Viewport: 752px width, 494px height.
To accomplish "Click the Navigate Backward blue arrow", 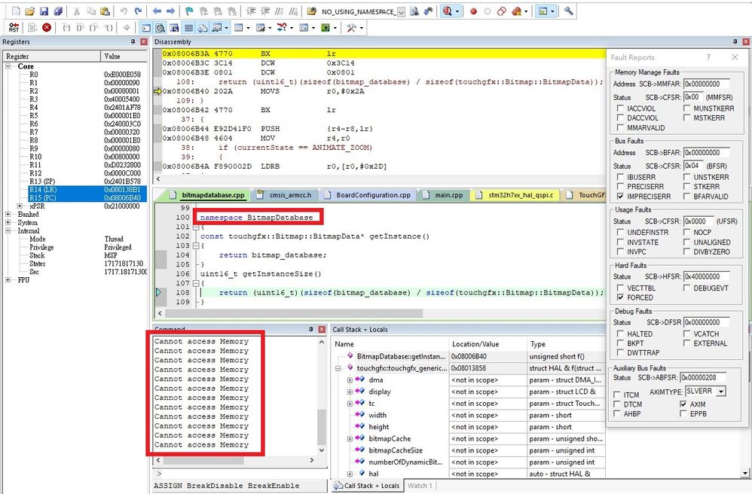I will click(157, 11).
